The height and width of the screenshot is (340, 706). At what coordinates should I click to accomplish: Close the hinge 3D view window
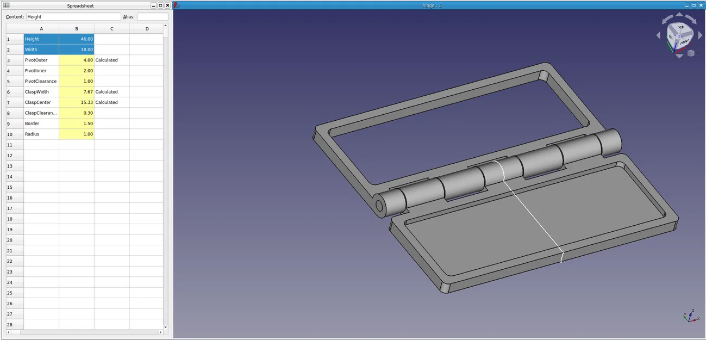(x=701, y=5)
